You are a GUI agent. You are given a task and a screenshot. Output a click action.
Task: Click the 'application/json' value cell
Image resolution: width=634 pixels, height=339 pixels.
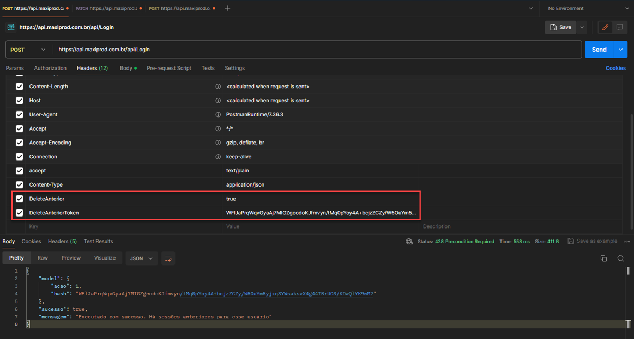tap(321, 185)
